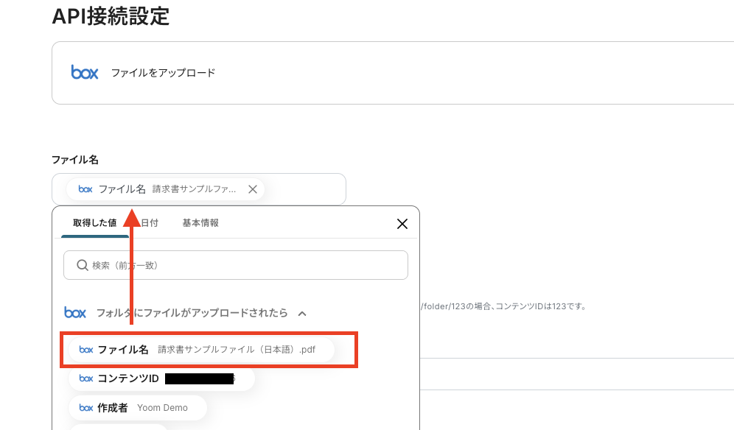Open the ファイルをアップロード action card
The width and height of the screenshot is (734, 430).
368,73
